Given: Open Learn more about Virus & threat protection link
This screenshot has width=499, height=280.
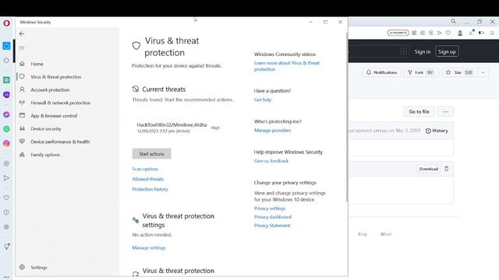Looking at the screenshot, I should (x=287, y=66).
